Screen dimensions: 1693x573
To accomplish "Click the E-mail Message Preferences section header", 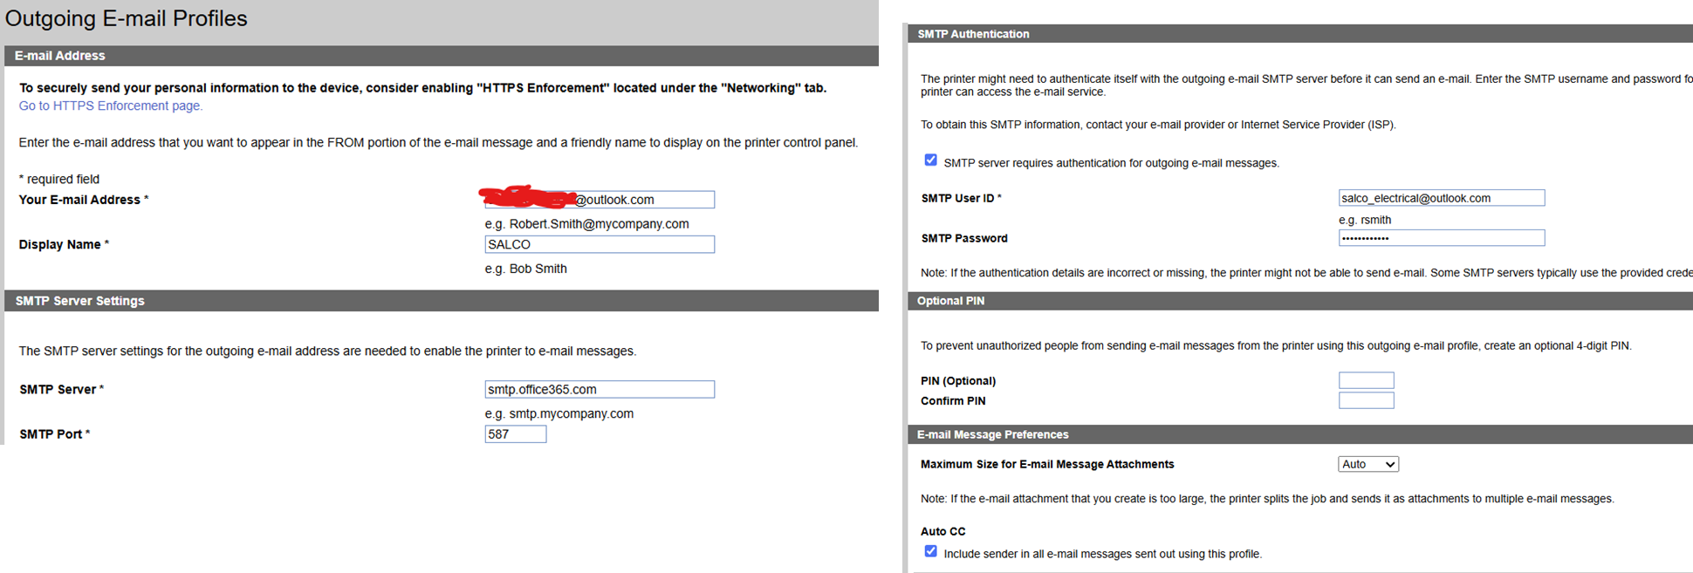I will coord(1300,434).
